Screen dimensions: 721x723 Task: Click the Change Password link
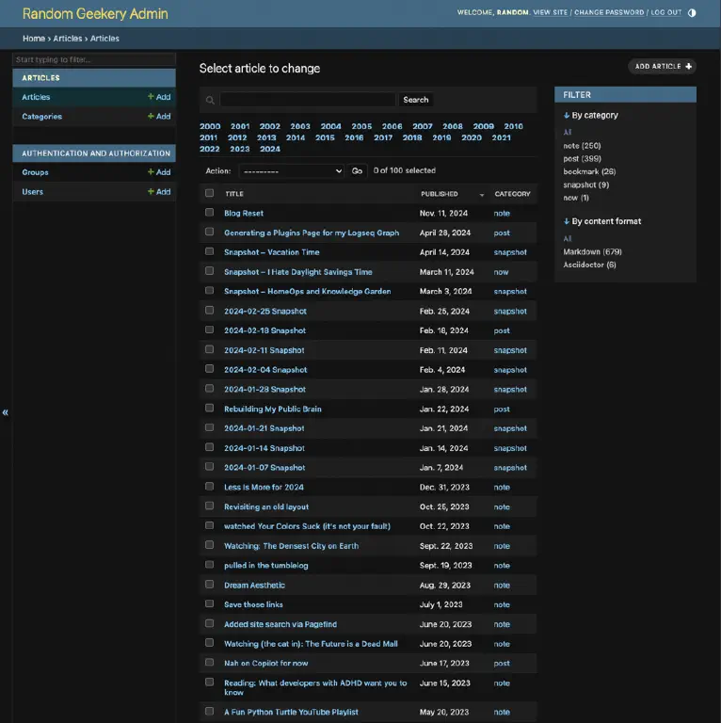[x=609, y=12]
